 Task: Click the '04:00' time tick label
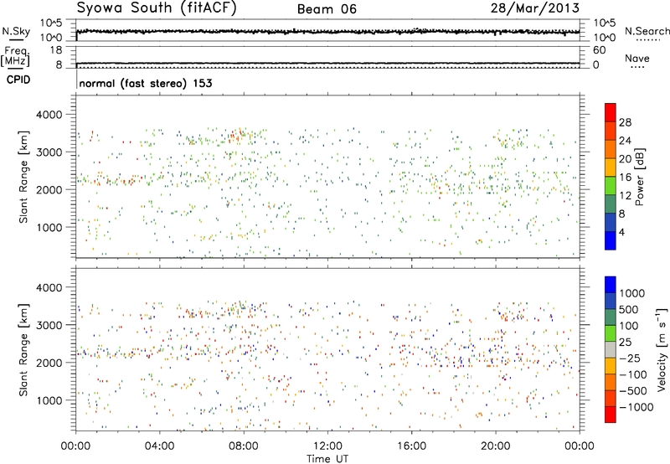point(159,446)
